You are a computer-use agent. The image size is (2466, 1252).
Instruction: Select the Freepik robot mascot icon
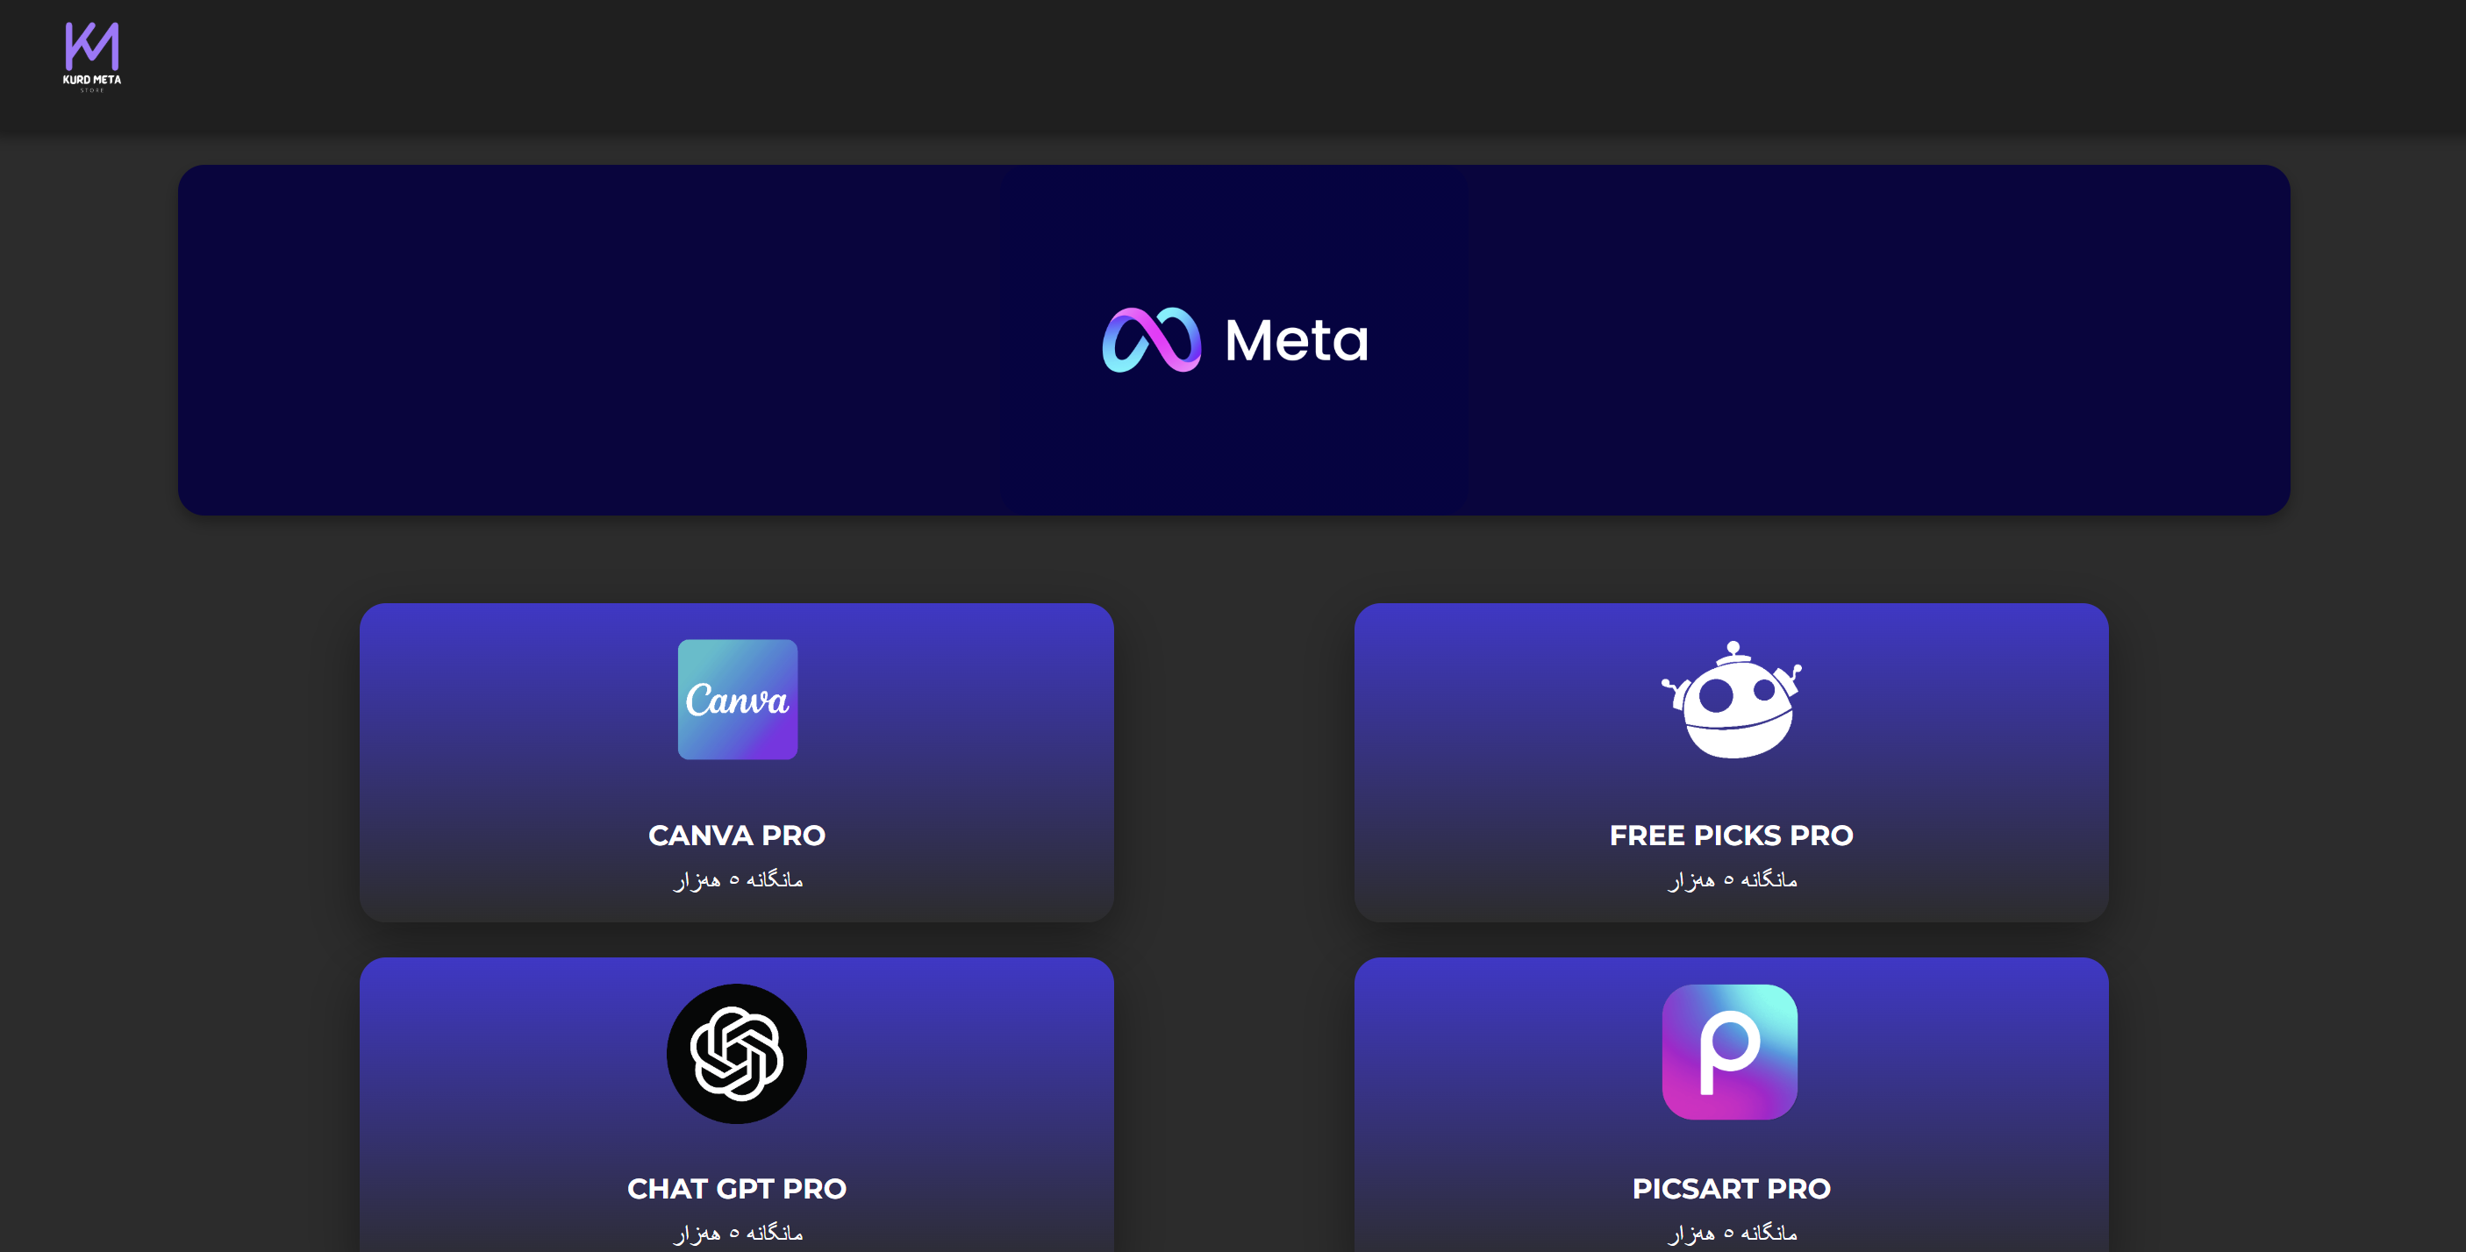1731,699
